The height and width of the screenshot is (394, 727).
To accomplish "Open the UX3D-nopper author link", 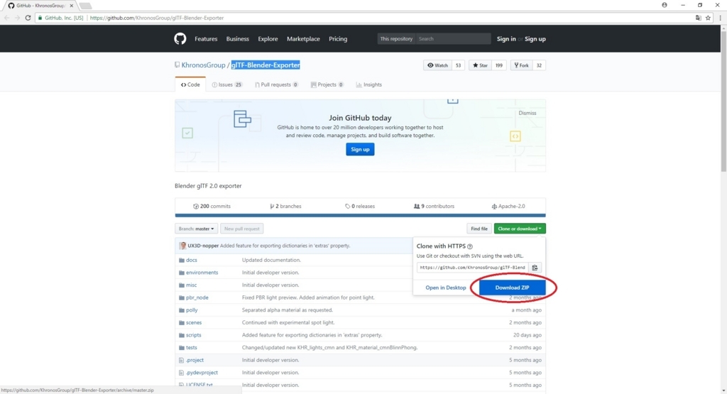I will [x=203, y=246].
